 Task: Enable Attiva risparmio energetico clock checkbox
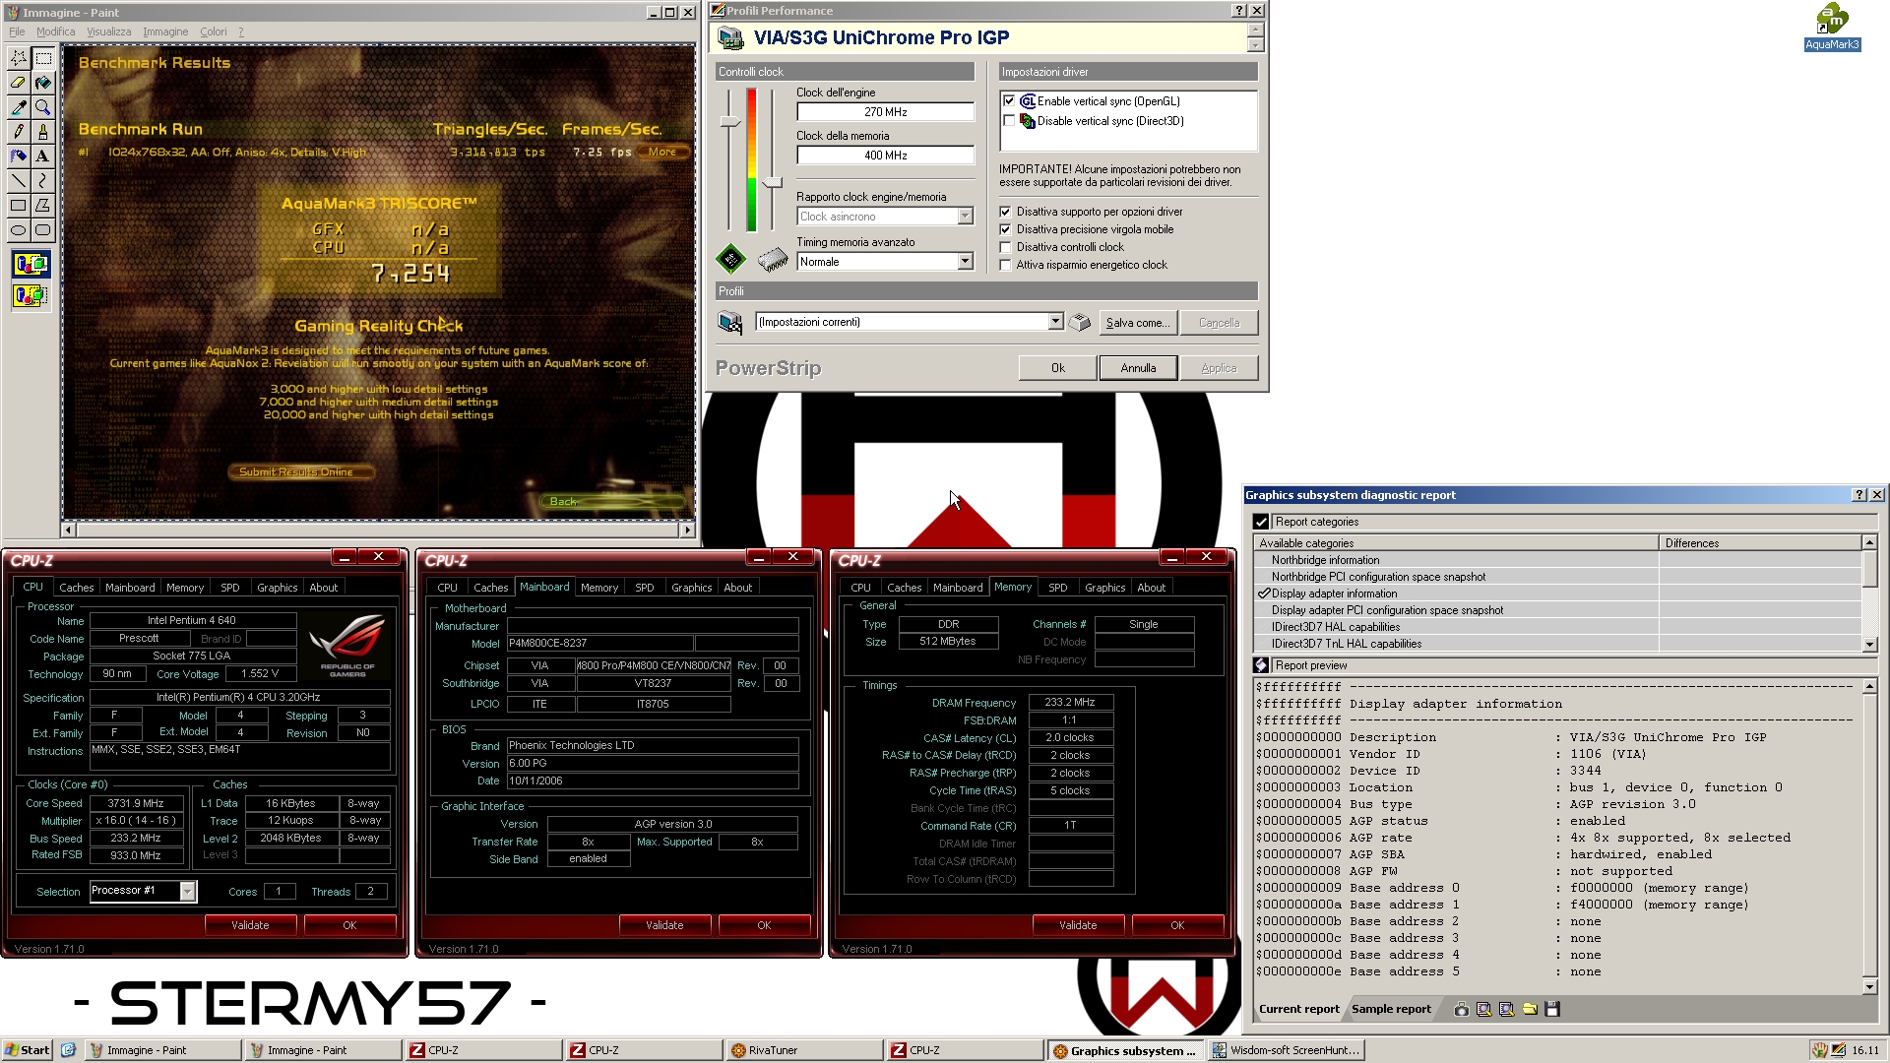(x=1005, y=265)
